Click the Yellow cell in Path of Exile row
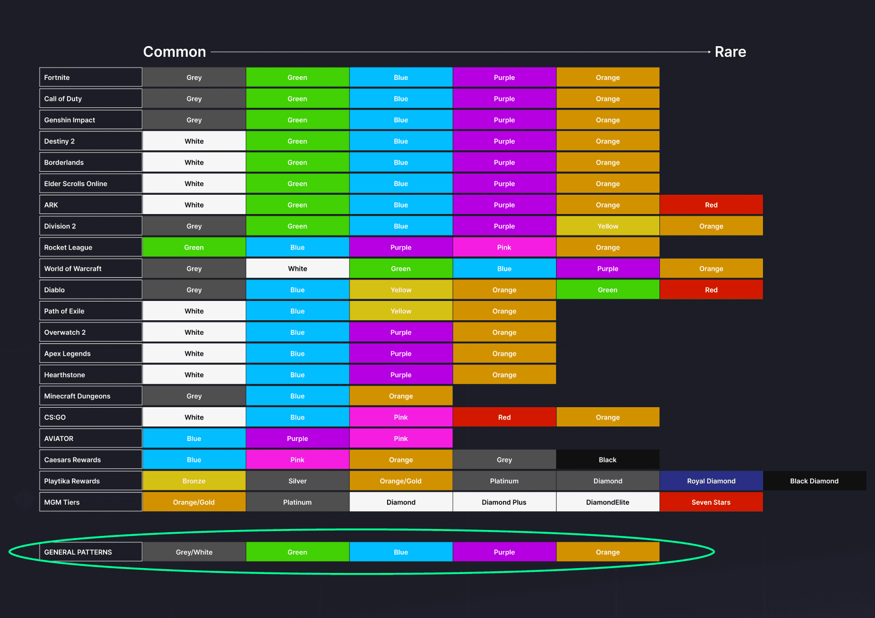 point(401,311)
